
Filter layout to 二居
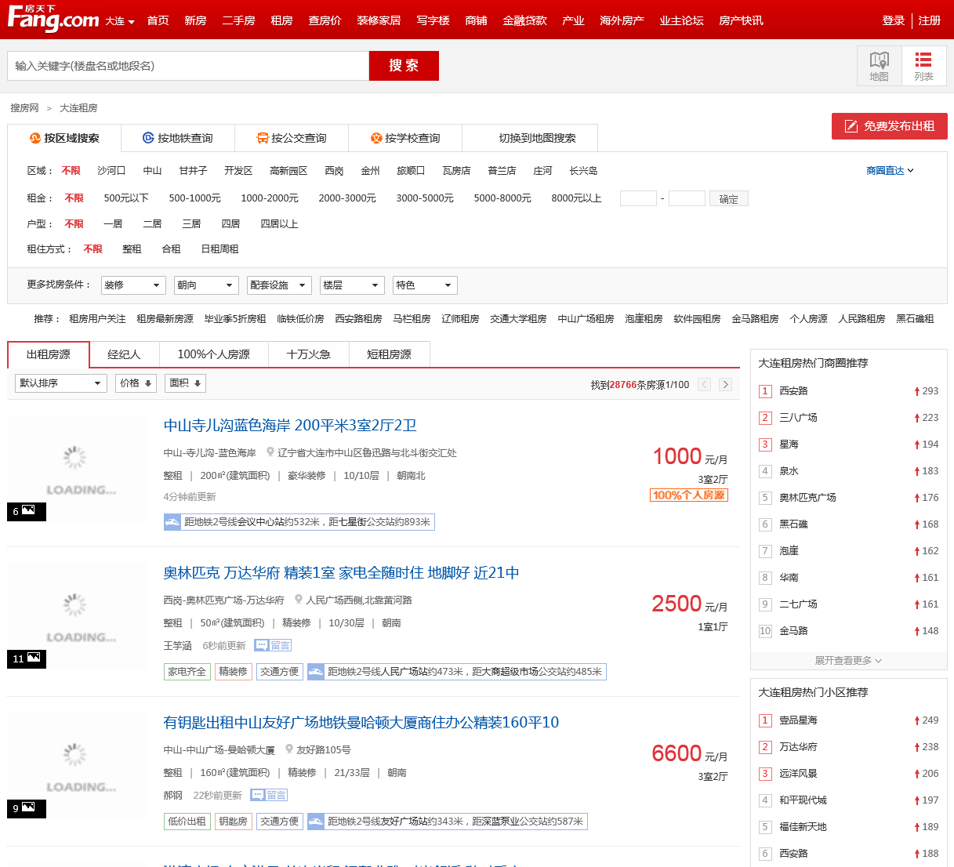point(152,224)
